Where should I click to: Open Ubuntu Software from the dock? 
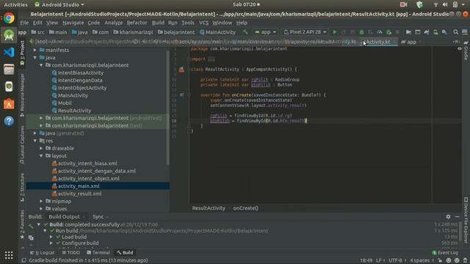[9, 104]
